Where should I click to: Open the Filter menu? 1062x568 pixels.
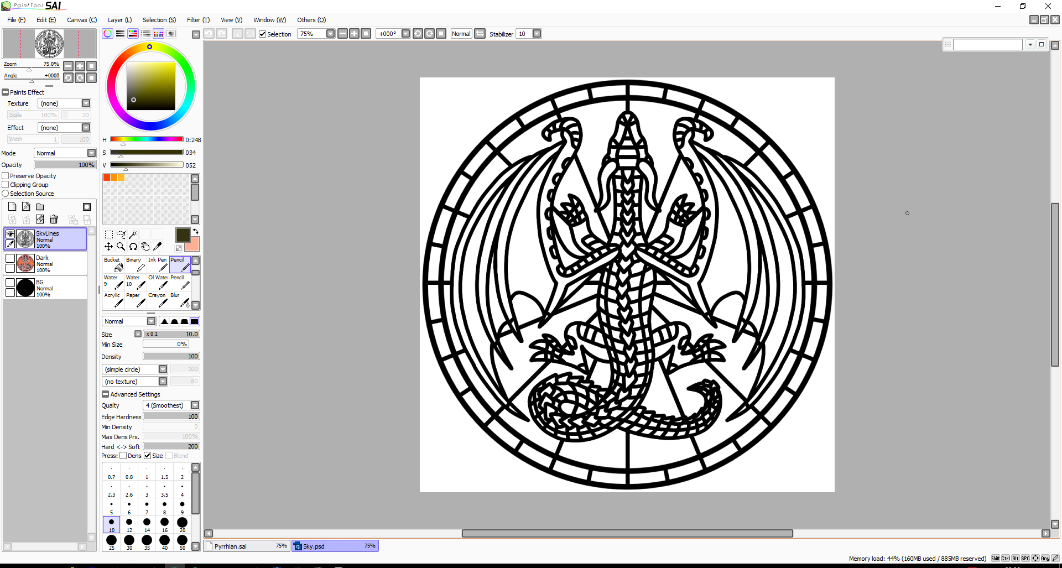(197, 20)
